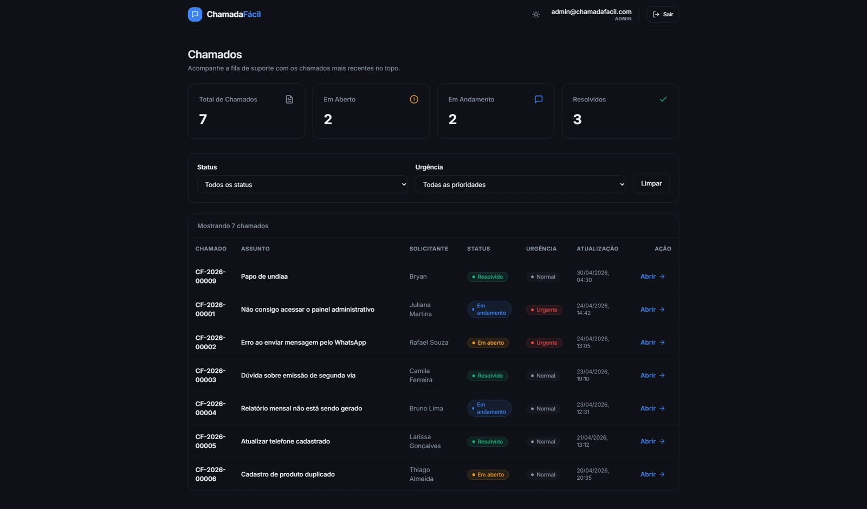
Task: Select subject 'Não consigo acessar o painel administrativo'
Action: point(308,310)
